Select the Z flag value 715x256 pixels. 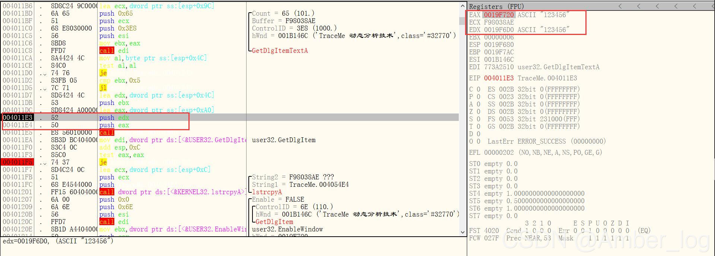click(x=479, y=112)
